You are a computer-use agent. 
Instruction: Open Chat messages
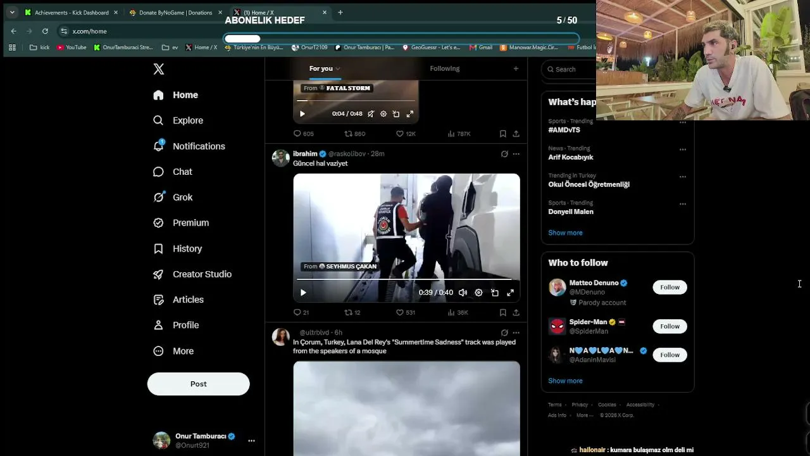(173, 172)
